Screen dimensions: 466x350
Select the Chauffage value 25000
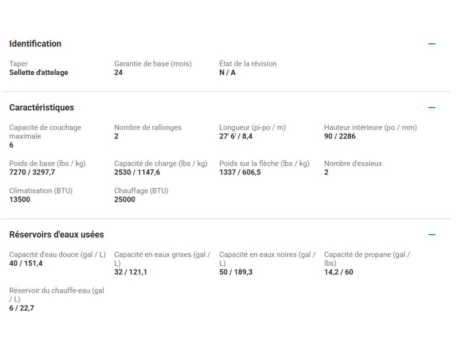(125, 200)
